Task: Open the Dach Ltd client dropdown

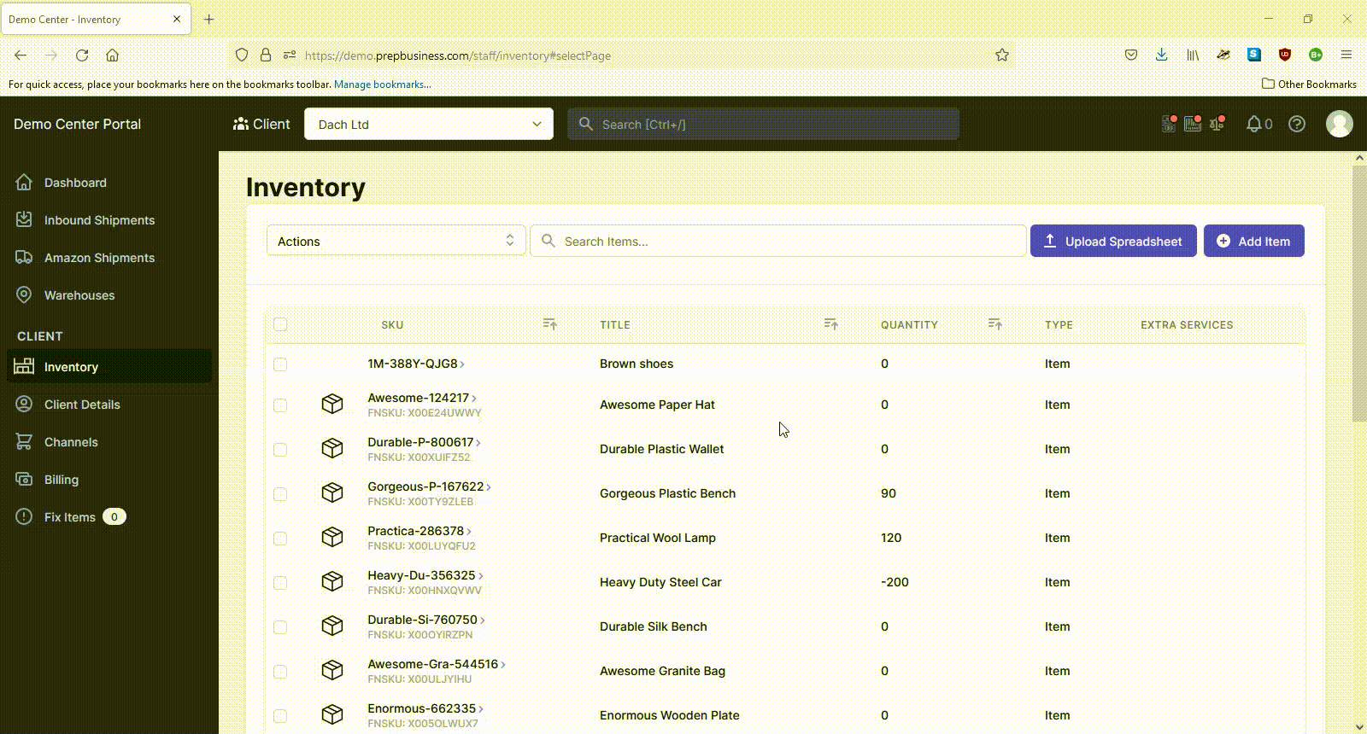Action: (x=429, y=124)
